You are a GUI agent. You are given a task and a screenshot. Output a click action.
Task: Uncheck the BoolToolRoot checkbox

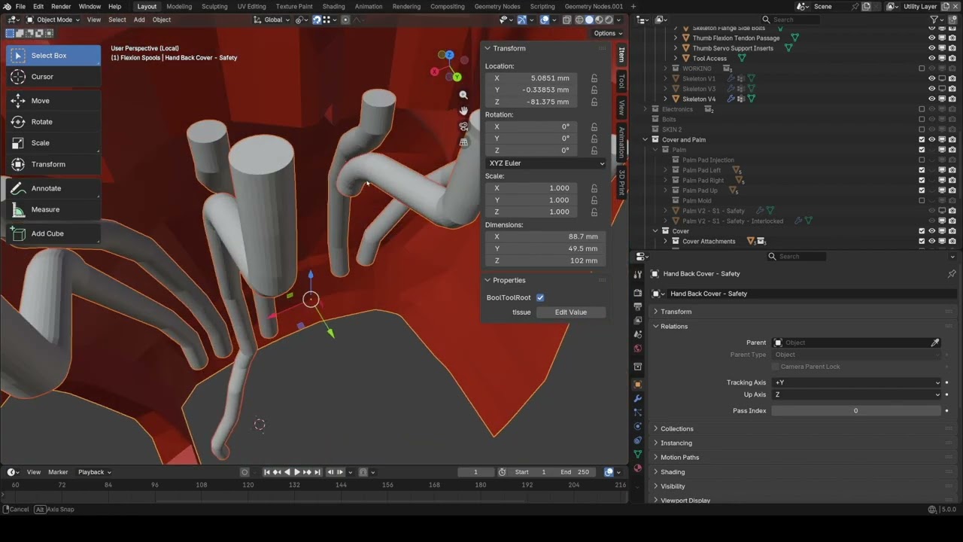click(540, 297)
